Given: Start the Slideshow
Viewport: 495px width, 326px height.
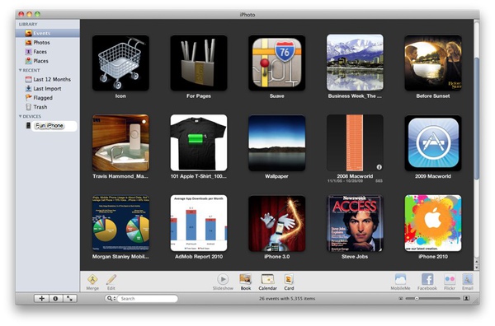Looking at the screenshot, I should click(x=223, y=279).
